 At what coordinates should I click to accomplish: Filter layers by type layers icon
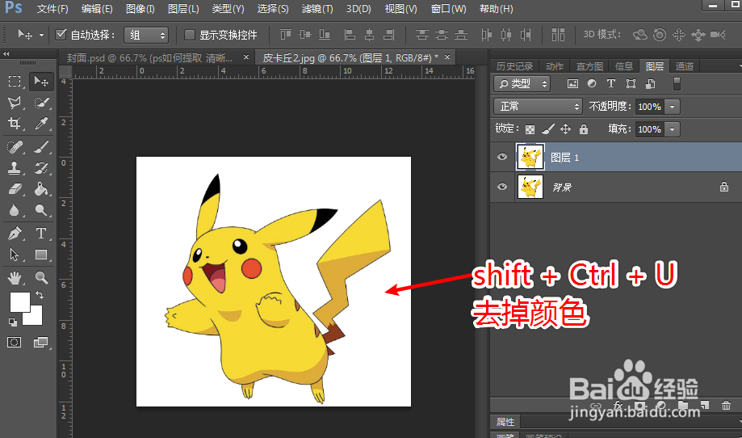coord(611,84)
